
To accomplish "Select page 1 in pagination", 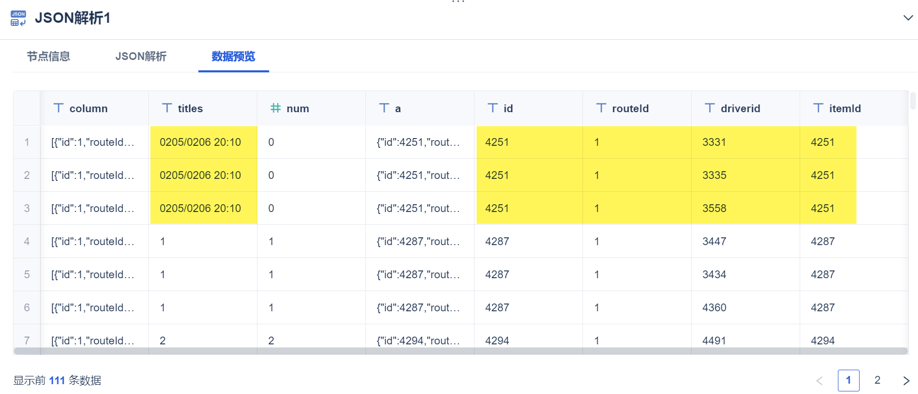I will (848, 381).
